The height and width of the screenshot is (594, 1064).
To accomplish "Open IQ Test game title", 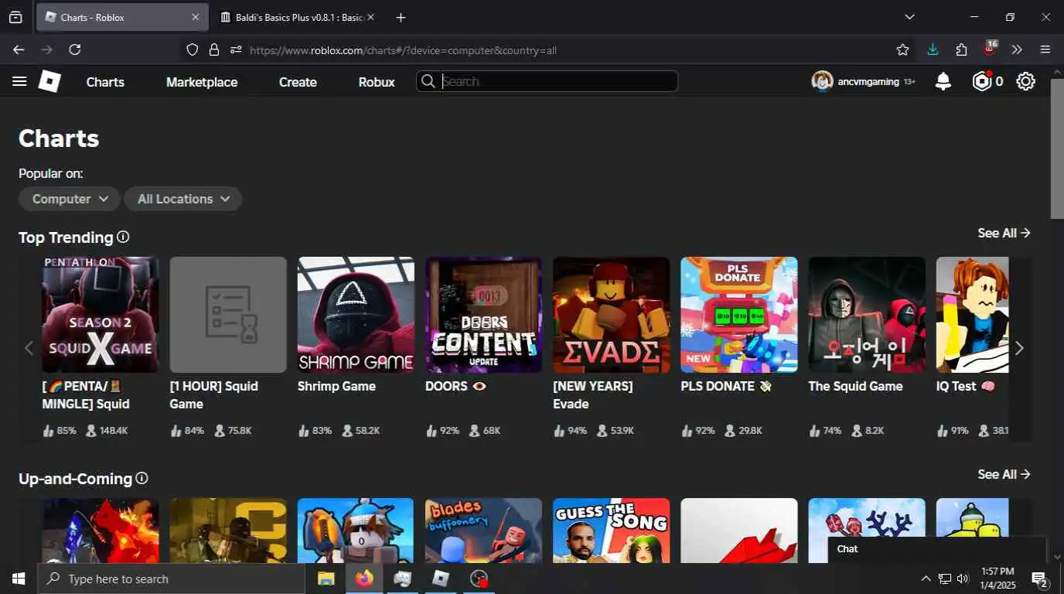I will tap(965, 386).
